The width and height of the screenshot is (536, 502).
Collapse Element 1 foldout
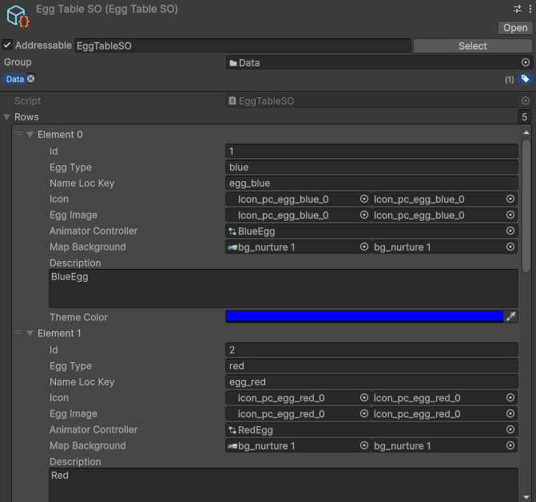[x=30, y=334]
